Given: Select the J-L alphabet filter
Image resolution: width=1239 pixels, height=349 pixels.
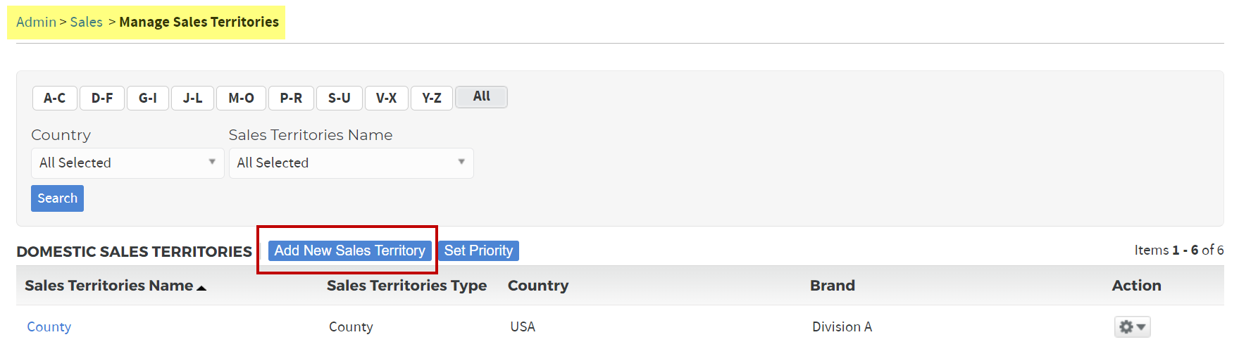Looking at the screenshot, I should (x=193, y=98).
